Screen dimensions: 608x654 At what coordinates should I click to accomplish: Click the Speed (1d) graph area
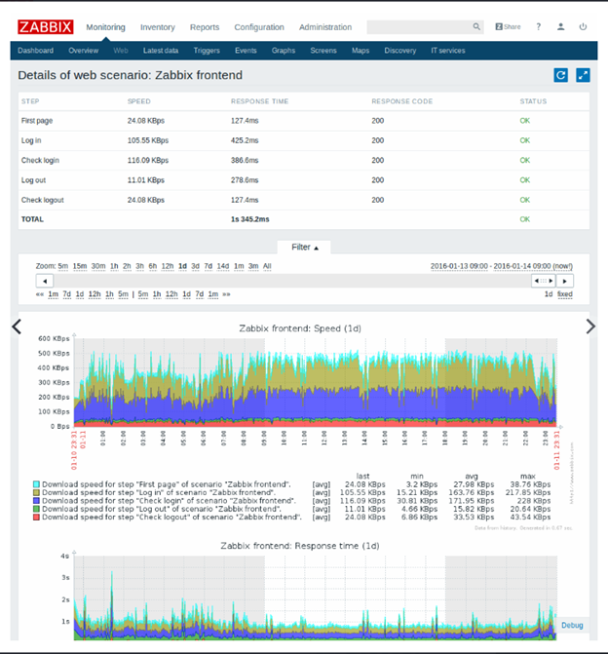316,382
